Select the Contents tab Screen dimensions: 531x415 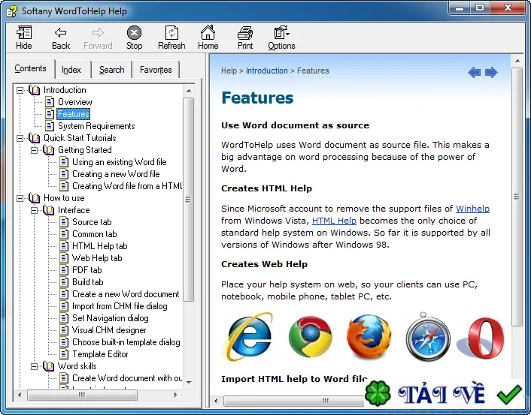(x=30, y=68)
